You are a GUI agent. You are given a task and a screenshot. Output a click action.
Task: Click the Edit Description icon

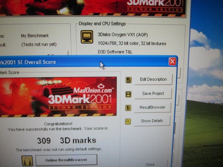(129, 80)
